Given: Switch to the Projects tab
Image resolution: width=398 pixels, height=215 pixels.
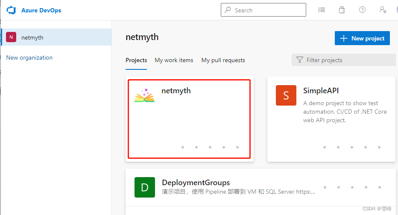Looking at the screenshot, I should [136, 60].
